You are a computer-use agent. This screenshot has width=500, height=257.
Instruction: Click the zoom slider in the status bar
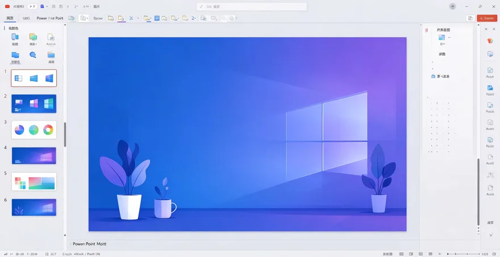coord(464,254)
